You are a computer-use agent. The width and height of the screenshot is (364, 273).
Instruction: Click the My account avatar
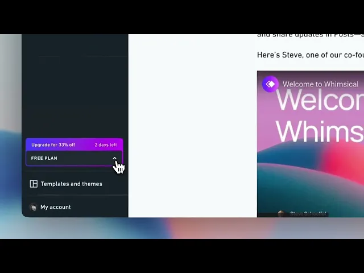pyautogui.click(x=34, y=207)
